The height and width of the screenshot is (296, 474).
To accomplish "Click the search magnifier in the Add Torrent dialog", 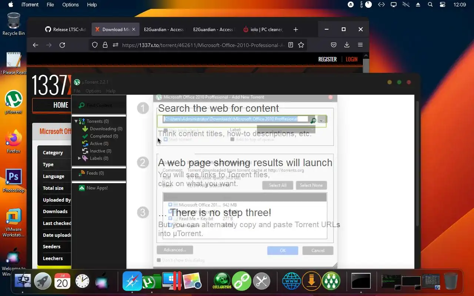I will [313, 121].
